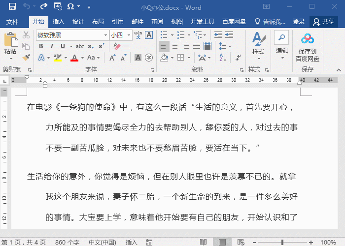Center-align the paragraph

[175, 46]
